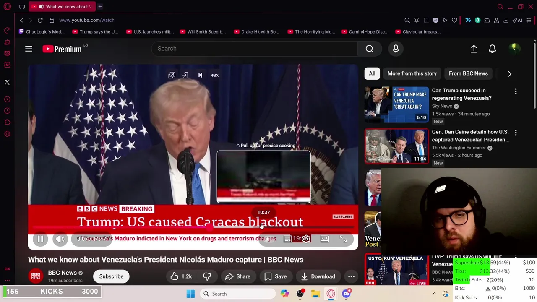Open the Sky News Venezuela video thumbnail
Image resolution: width=537 pixels, height=302 pixels.
[x=397, y=104]
